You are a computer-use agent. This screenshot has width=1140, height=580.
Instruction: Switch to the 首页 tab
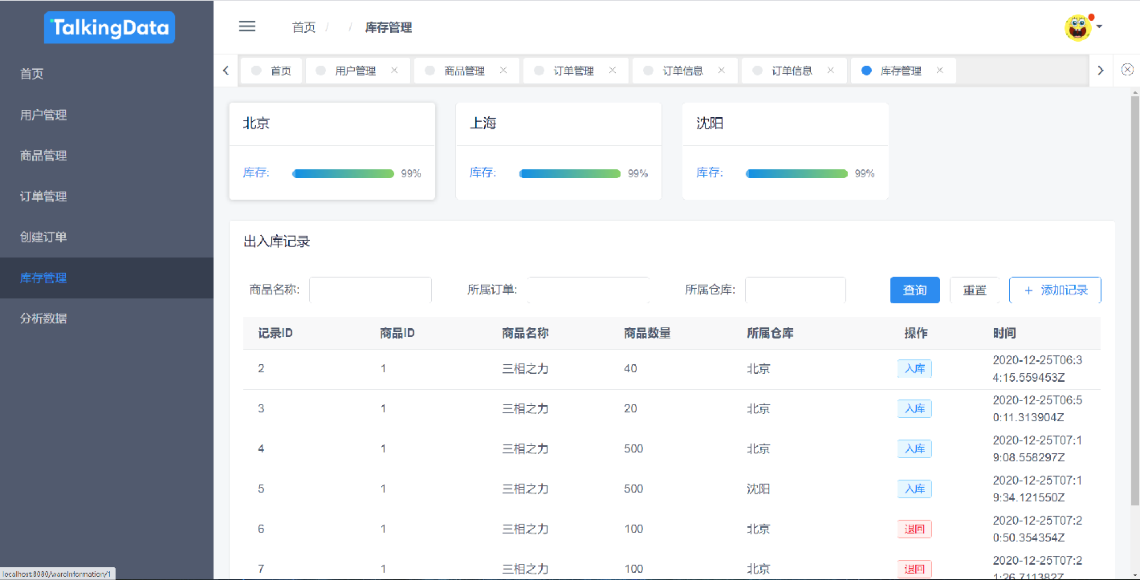[x=271, y=71]
